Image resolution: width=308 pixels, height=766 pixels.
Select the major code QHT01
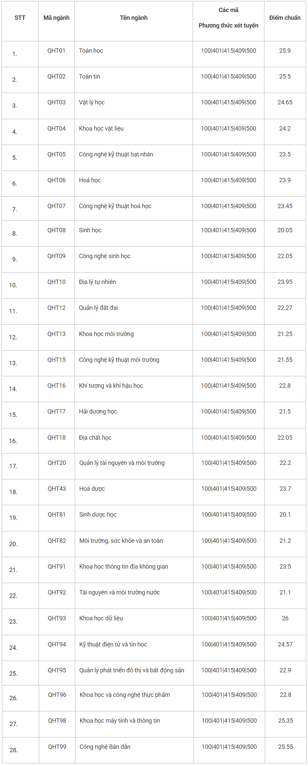point(56,51)
